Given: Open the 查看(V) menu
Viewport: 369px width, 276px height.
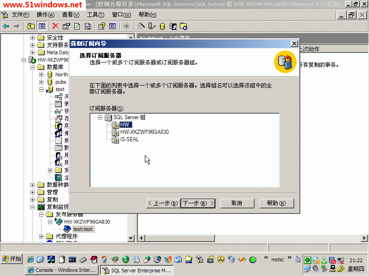Looking at the screenshot, I should click(71, 15).
